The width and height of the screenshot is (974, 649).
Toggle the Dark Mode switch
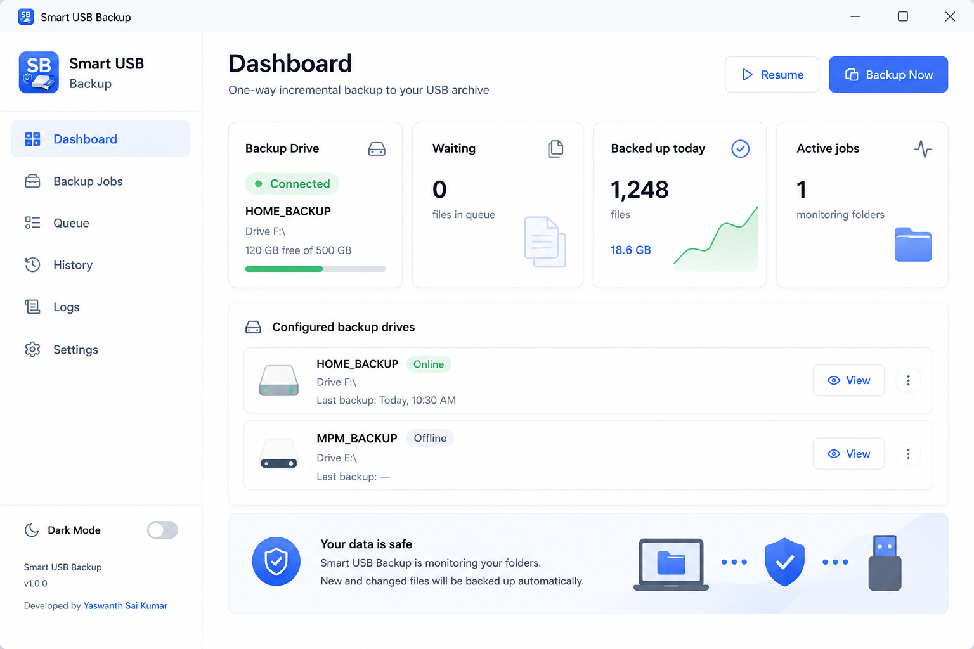click(x=162, y=530)
